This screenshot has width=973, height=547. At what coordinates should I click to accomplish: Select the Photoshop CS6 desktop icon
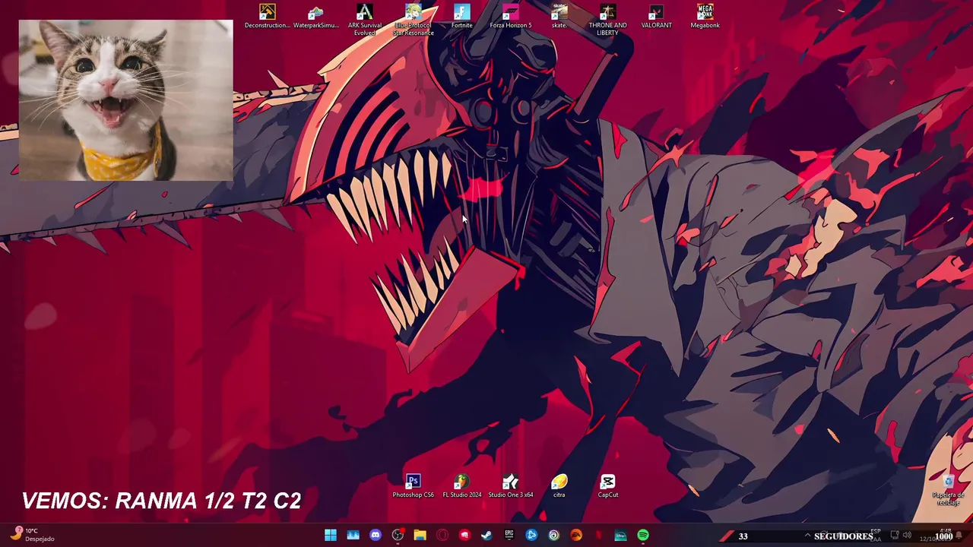(413, 486)
